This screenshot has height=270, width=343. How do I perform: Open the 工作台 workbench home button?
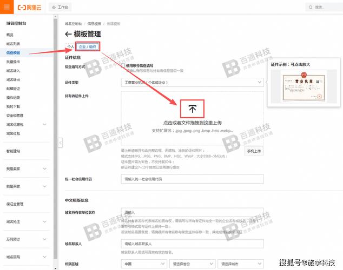pyautogui.click(x=60, y=7)
